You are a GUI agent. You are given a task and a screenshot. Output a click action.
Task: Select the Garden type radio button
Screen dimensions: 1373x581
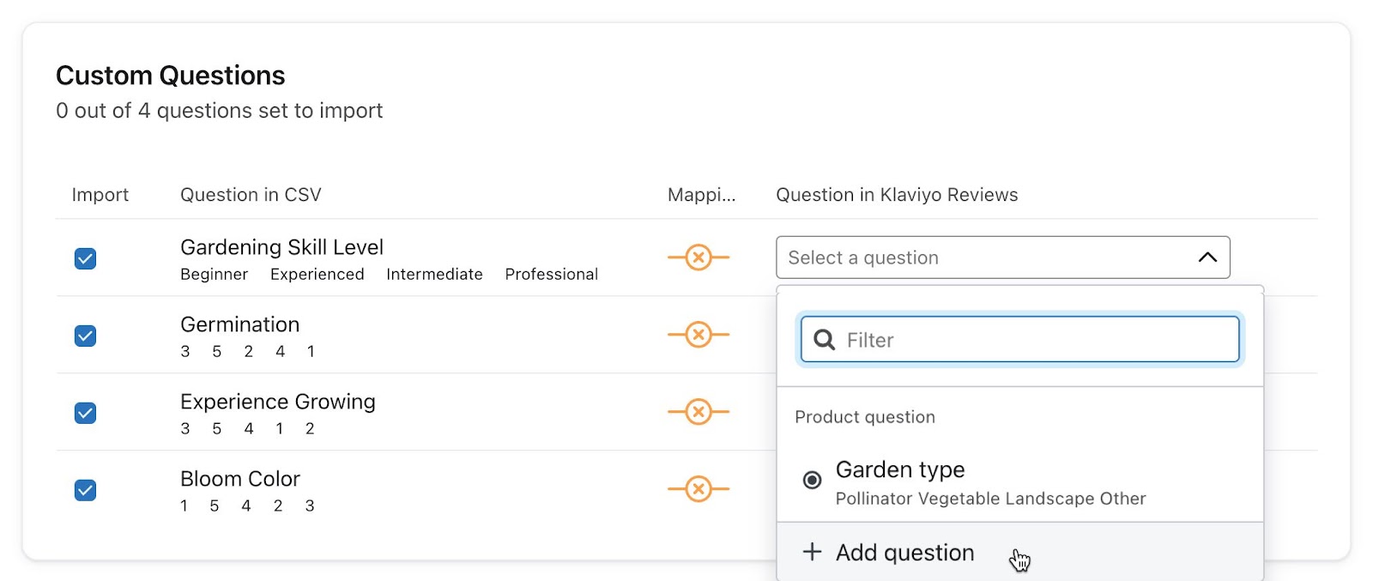pyautogui.click(x=812, y=480)
